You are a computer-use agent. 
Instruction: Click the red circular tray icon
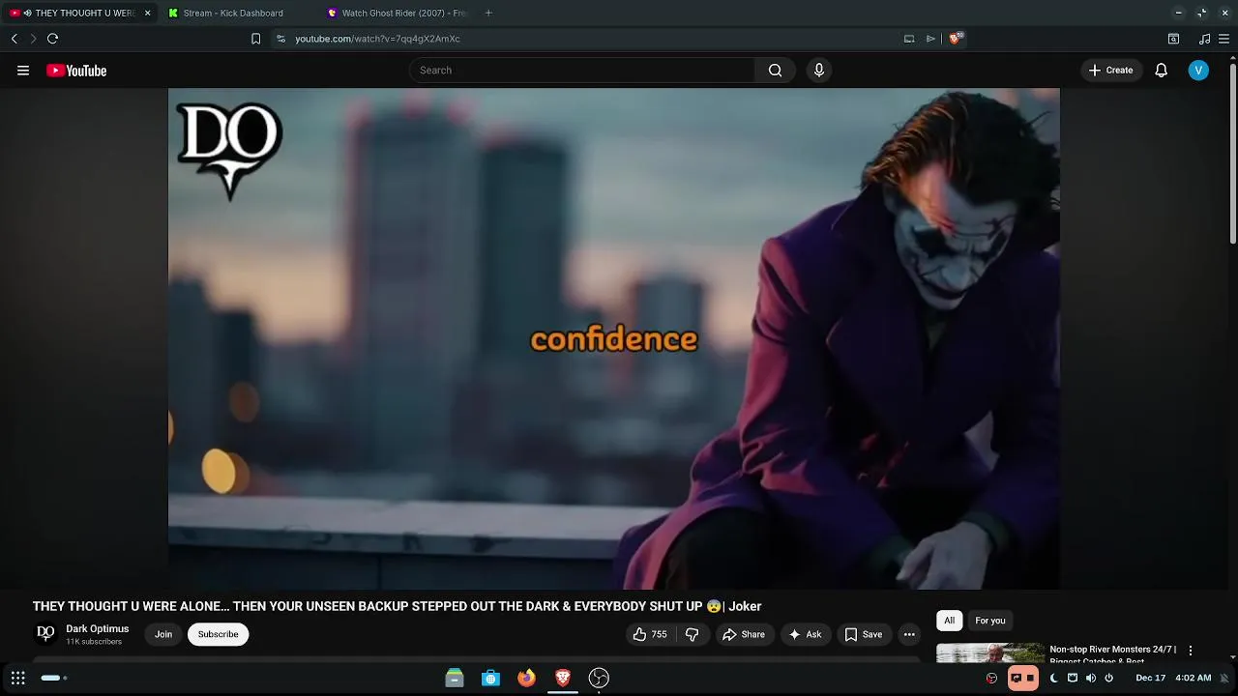click(991, 678)
